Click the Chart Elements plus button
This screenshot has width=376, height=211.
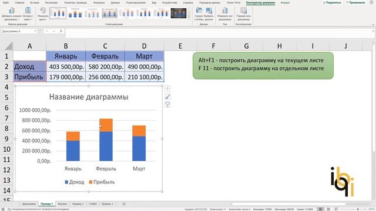point(167,89)
